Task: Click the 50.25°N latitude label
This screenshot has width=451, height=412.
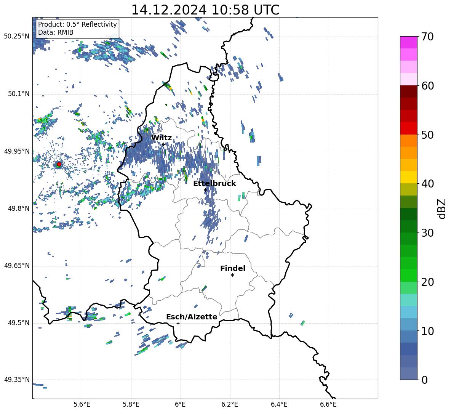Action: pyautogui.click(x=17, y=37)
